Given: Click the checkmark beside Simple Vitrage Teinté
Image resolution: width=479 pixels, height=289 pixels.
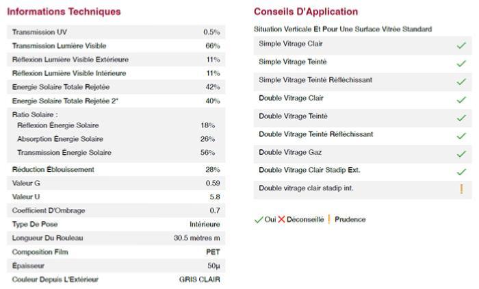Looking at the screenshot, I should pos(461,64).
